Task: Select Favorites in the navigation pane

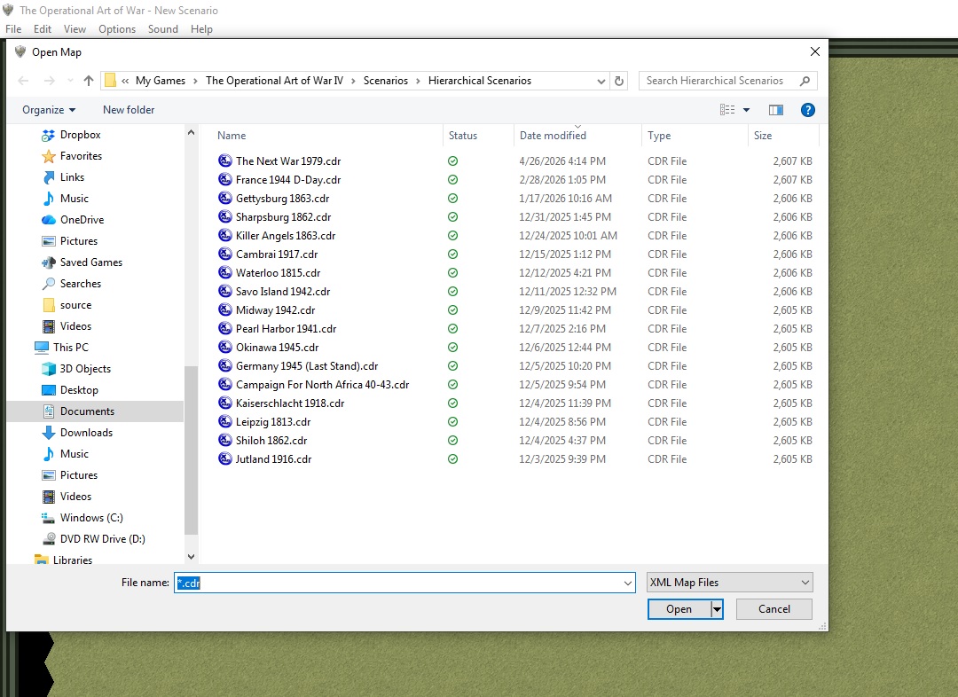Action: [81, 156]
